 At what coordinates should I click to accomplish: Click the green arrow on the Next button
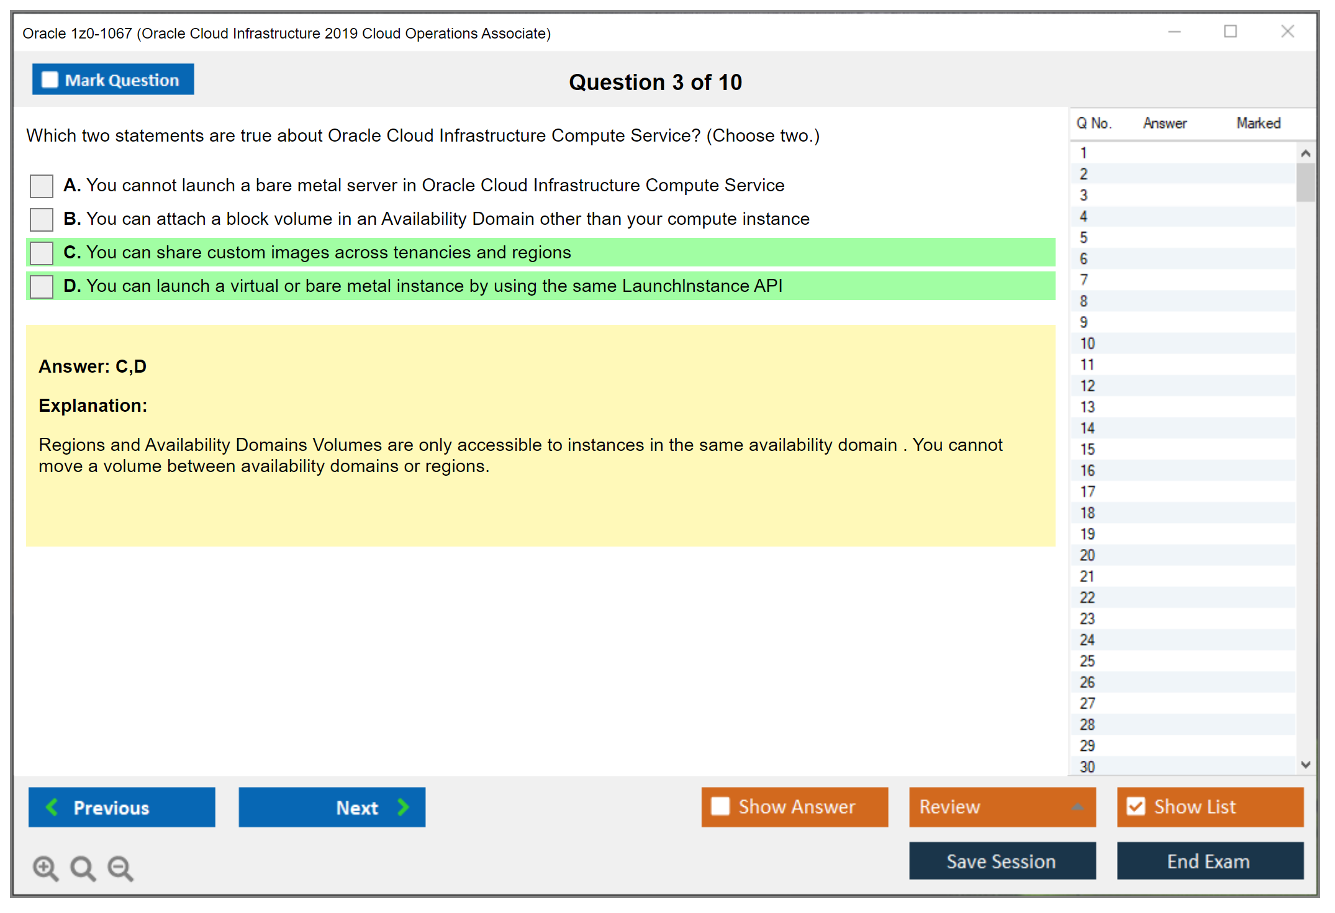tap(403, 807)
